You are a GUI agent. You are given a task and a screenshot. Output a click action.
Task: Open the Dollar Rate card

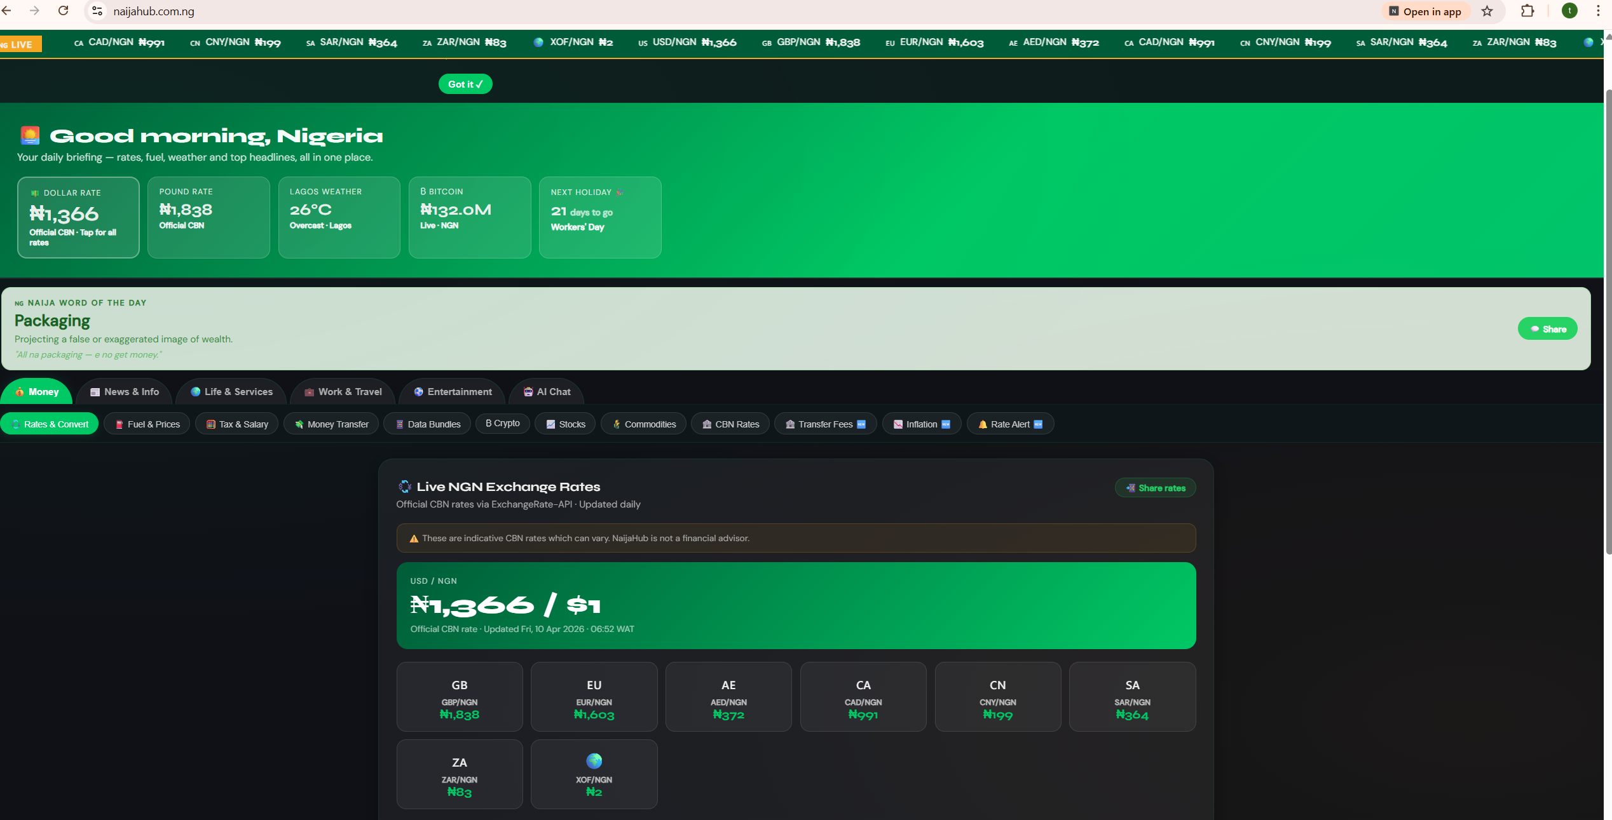click(x=78, y=217)
